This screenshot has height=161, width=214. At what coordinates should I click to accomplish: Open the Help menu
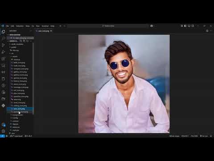tap(53, 26)
